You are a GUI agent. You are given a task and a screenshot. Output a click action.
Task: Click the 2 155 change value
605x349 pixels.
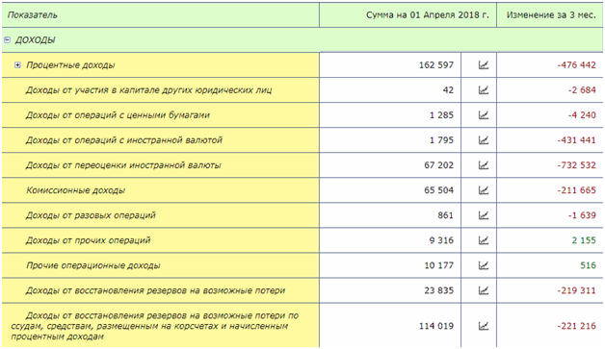point(584,240)
